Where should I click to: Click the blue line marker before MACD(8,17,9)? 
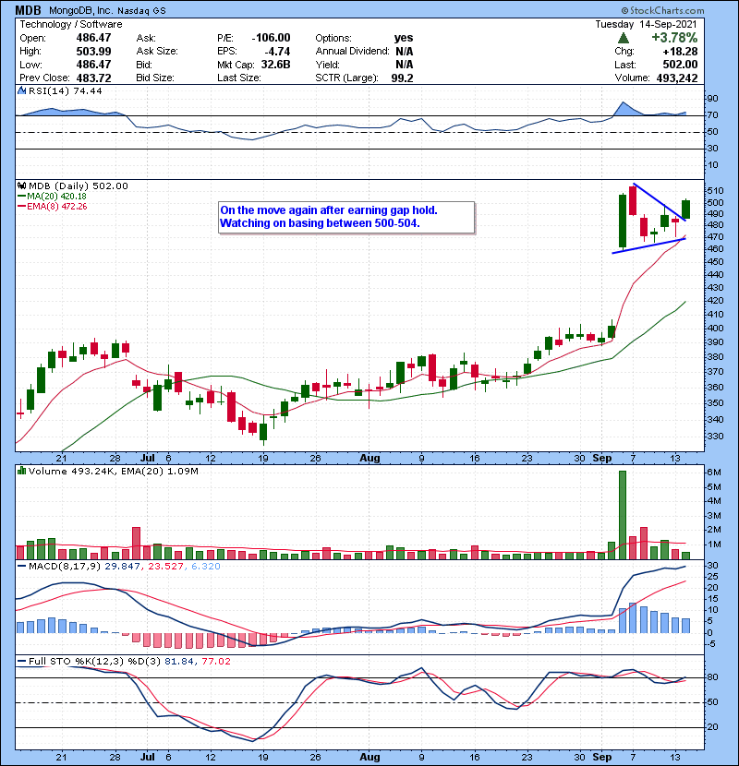tap(22, 567)
